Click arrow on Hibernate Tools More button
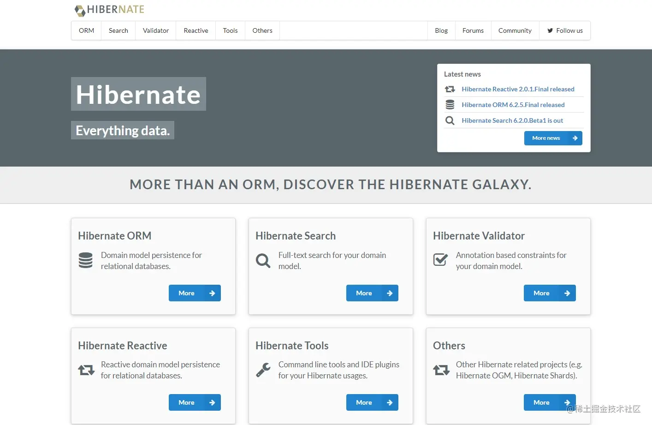The image size is (652, 425). coord(390,402)
